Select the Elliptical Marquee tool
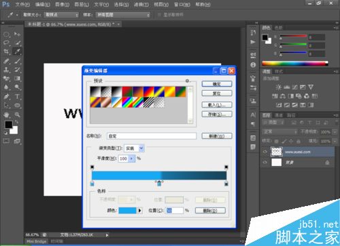The height and width of the screenshot is (246, 340). (x=6, y=35)
